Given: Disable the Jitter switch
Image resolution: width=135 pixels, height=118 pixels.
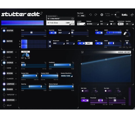Looking at the screenshot, I should tap(81, 43).
